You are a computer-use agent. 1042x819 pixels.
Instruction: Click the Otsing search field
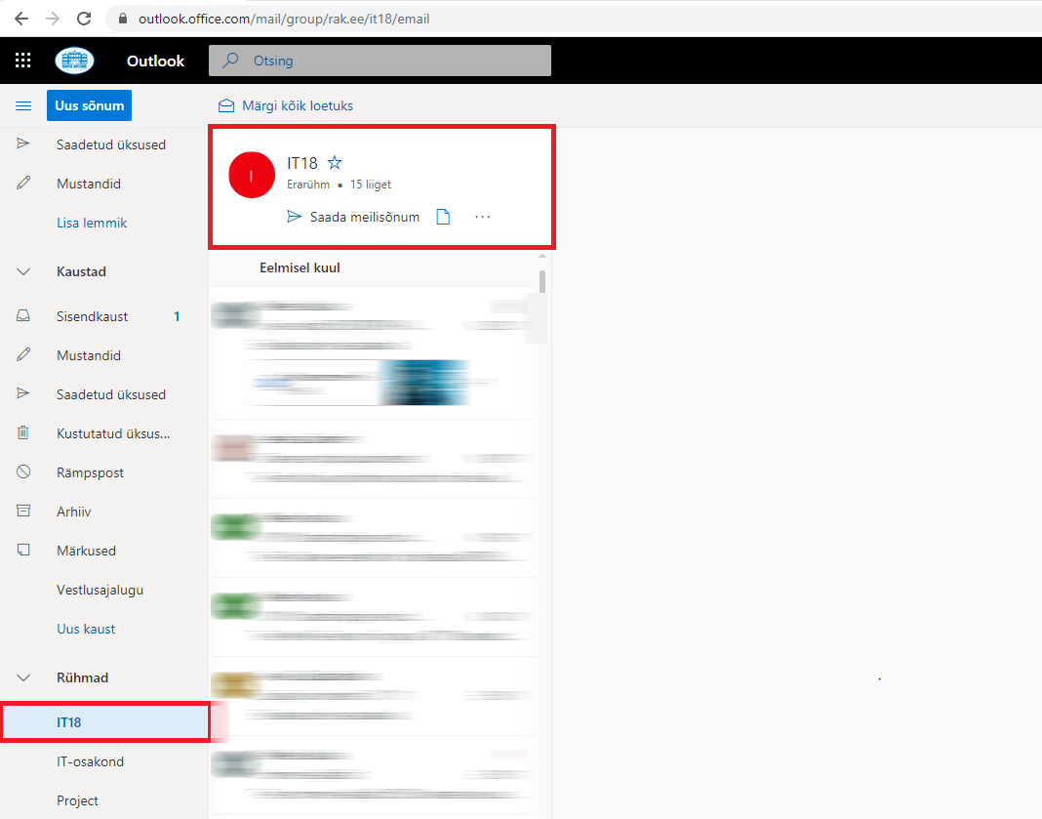[390, 61]
